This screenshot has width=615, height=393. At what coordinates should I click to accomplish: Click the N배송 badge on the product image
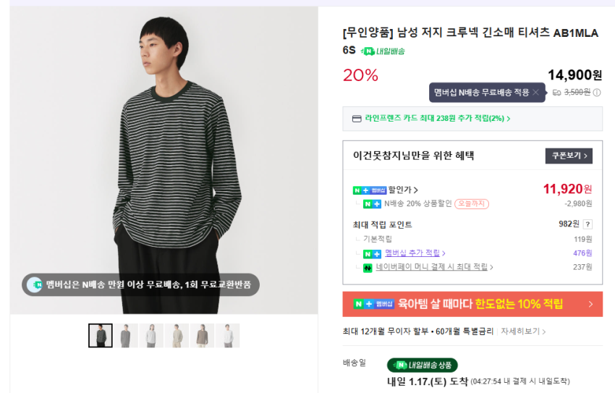pyautogui.click(x=35, y=285)
